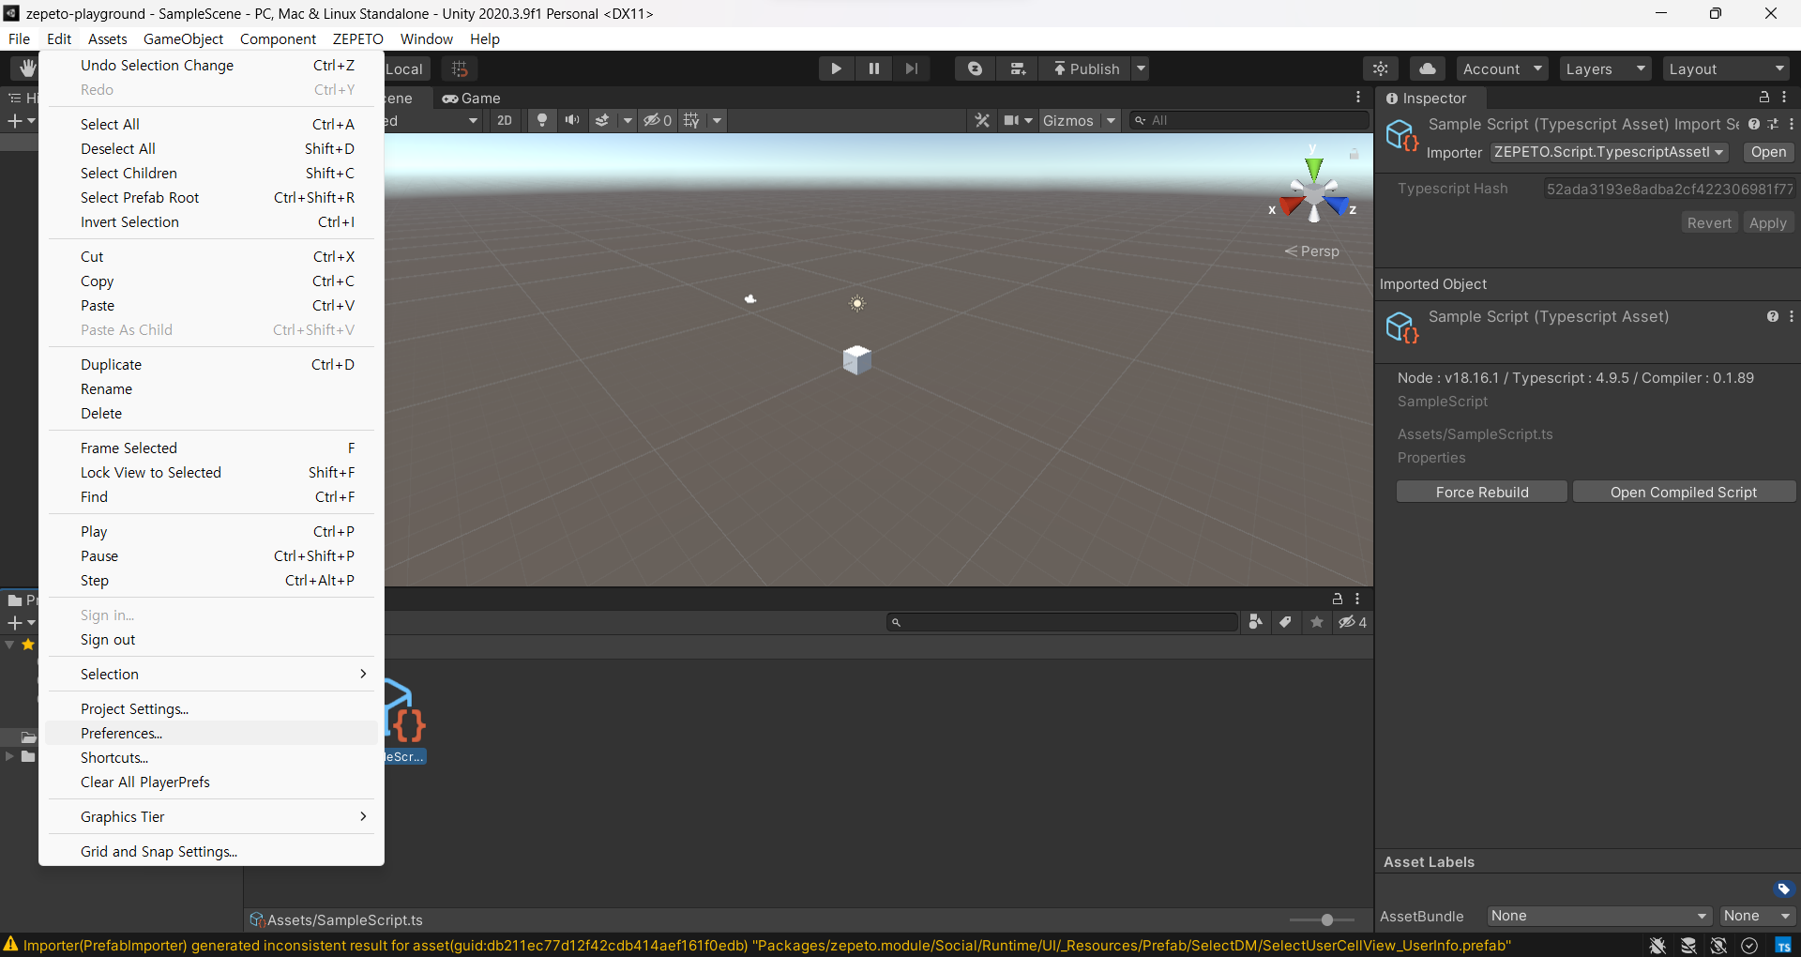The height and width of the screenshot is (957, 1801).
Task: Click the Pause playback button
Action: 874,68
